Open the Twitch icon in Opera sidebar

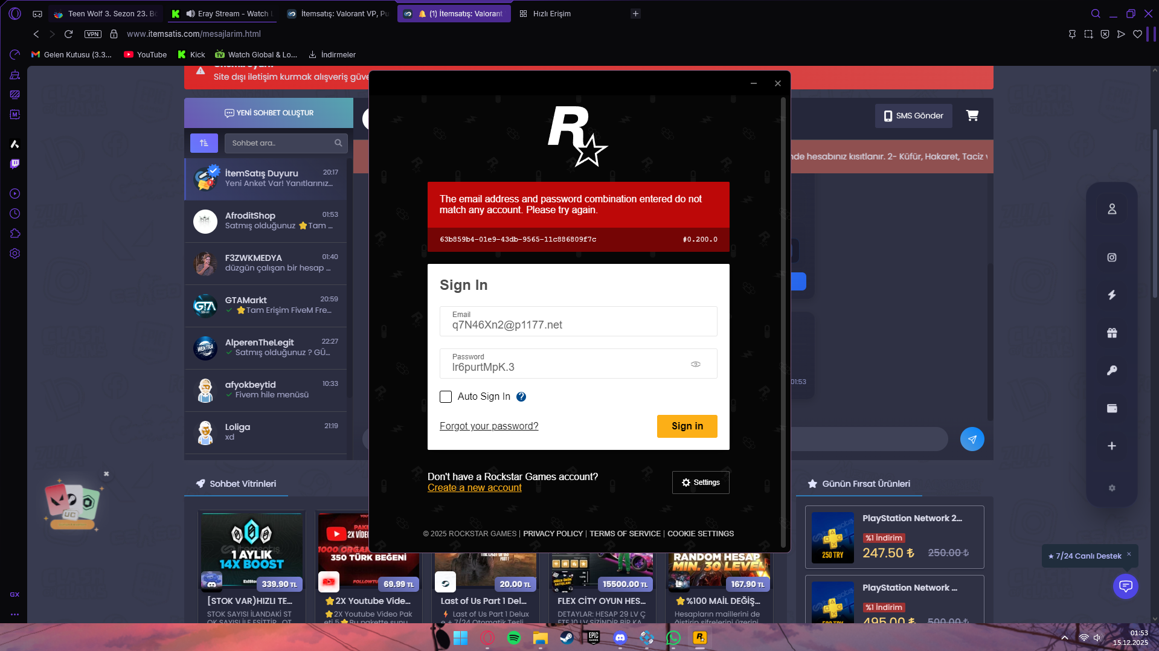[x=15, y=164]
